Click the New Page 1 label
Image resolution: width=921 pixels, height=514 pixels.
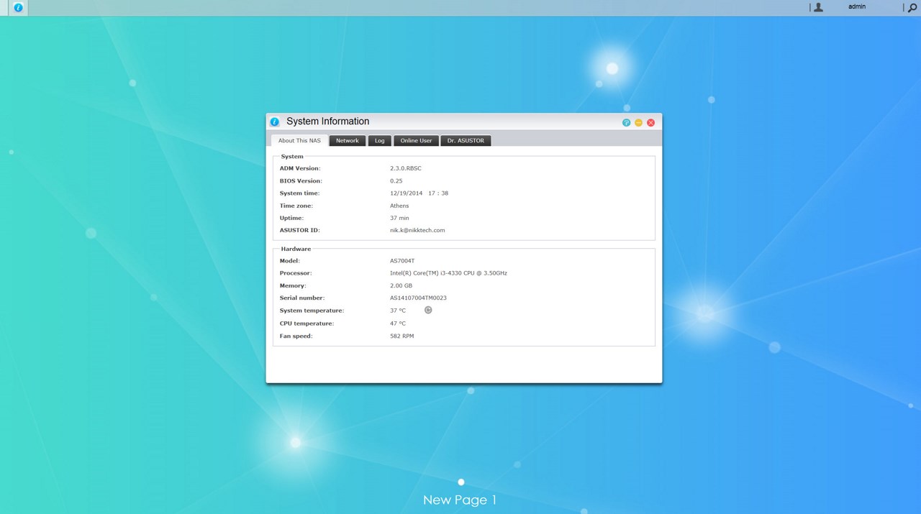click(460, 500)
